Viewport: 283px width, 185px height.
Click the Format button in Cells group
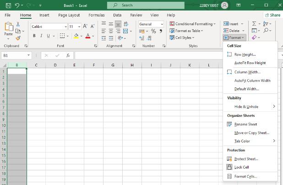pyautogui.click(x=234, y=38)
